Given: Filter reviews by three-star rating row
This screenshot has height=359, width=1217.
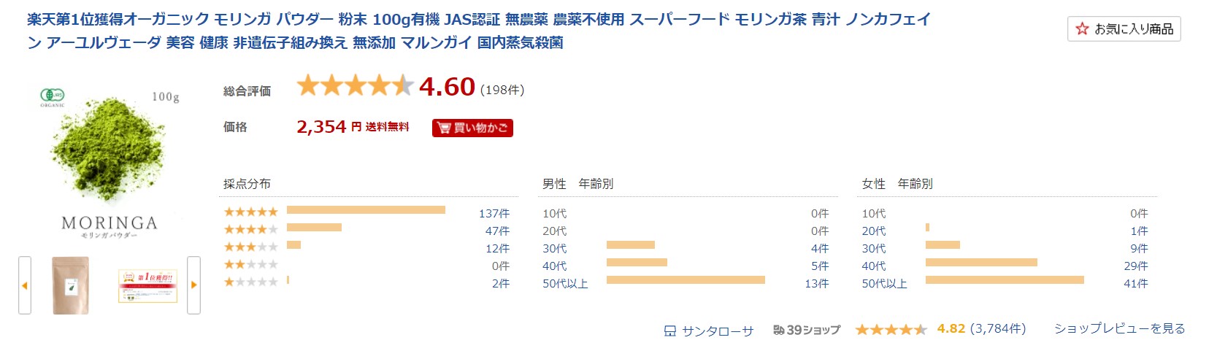Looking at the screenshot, I should (366, 247).
